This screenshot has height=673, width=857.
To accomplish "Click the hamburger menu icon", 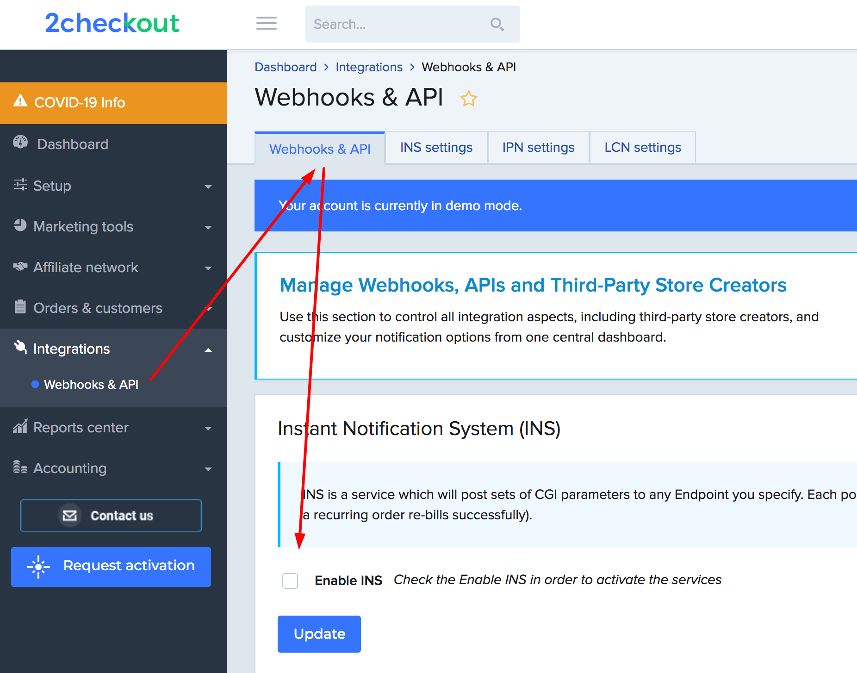I will pyautogui.click(x=267, y=23).
